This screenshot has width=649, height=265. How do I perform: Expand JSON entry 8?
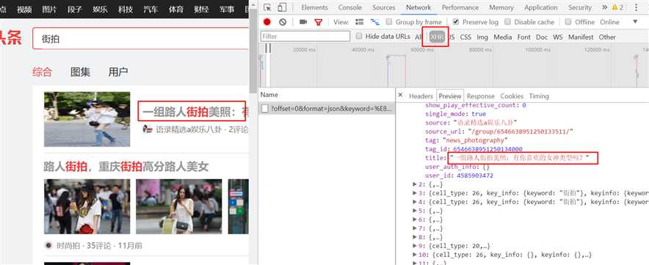tap(415, 237)
